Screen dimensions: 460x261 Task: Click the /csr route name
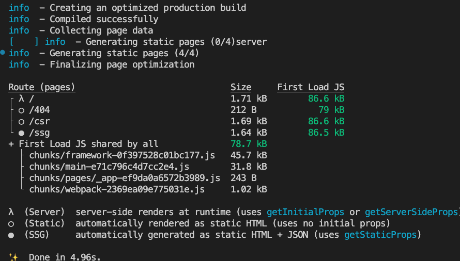[x=39, y=122]
